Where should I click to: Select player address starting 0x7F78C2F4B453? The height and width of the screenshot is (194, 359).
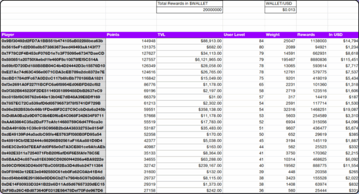pos(53,53)
